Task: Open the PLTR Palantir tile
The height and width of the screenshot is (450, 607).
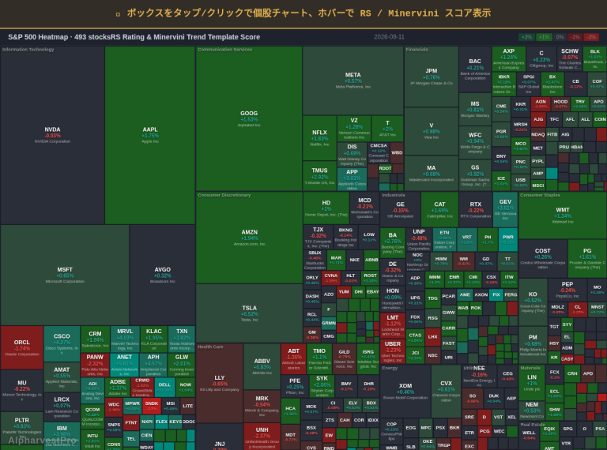Action: tap(21, 428)
